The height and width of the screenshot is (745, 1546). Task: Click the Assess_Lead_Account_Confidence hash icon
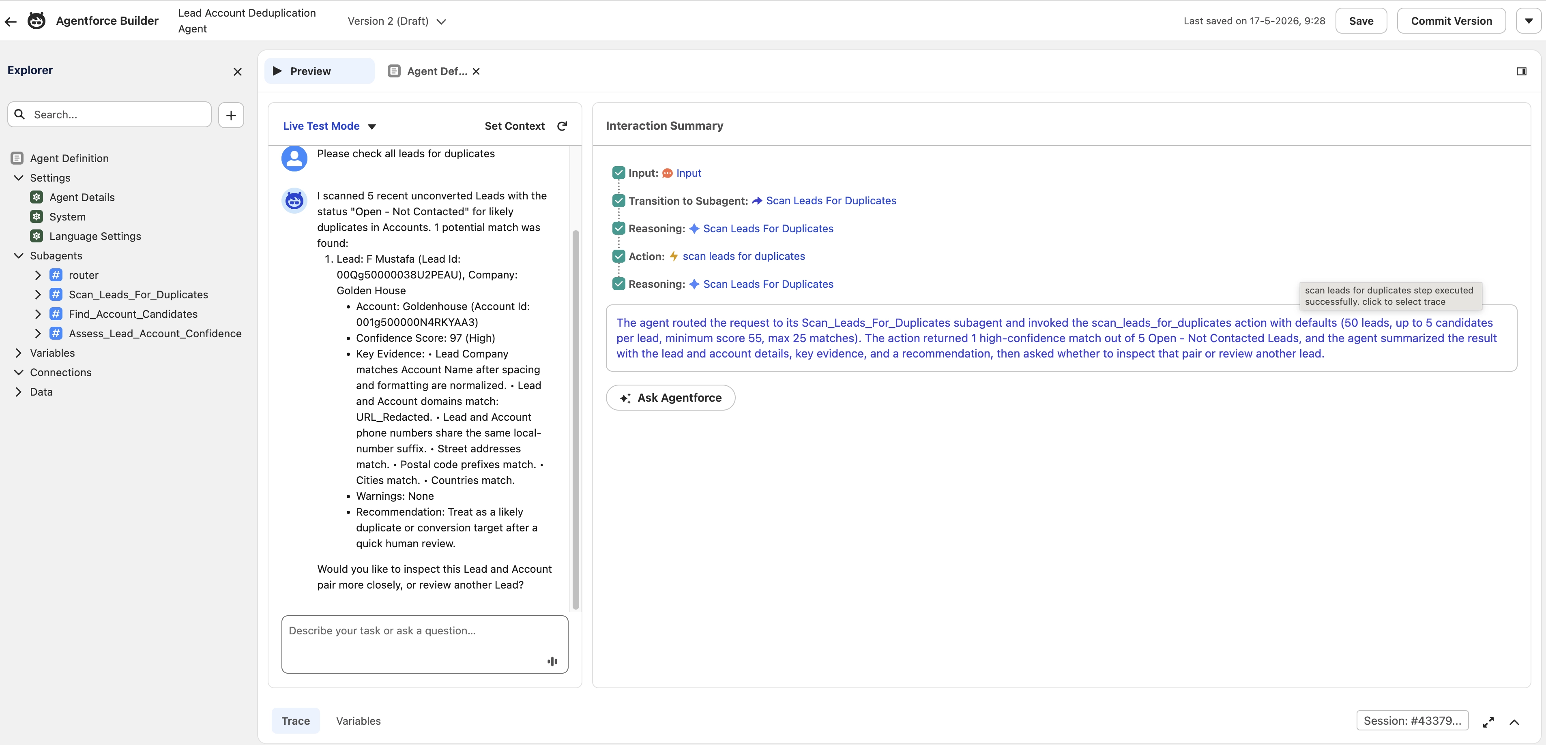[56, 334]
